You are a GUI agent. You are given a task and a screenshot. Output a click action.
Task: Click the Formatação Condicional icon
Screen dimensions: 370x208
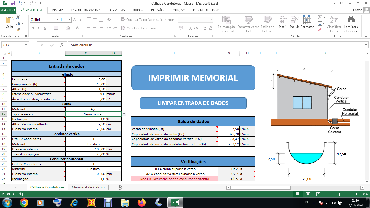point(226,20)
